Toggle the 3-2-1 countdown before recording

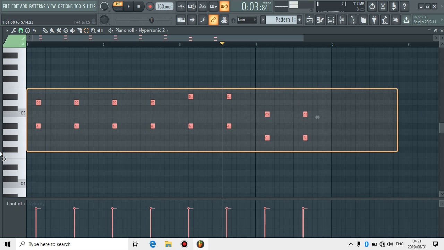[203, 6]
